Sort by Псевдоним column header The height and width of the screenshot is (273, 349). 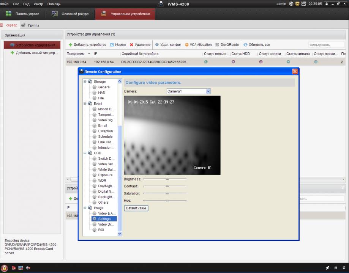tap(76, 54)
